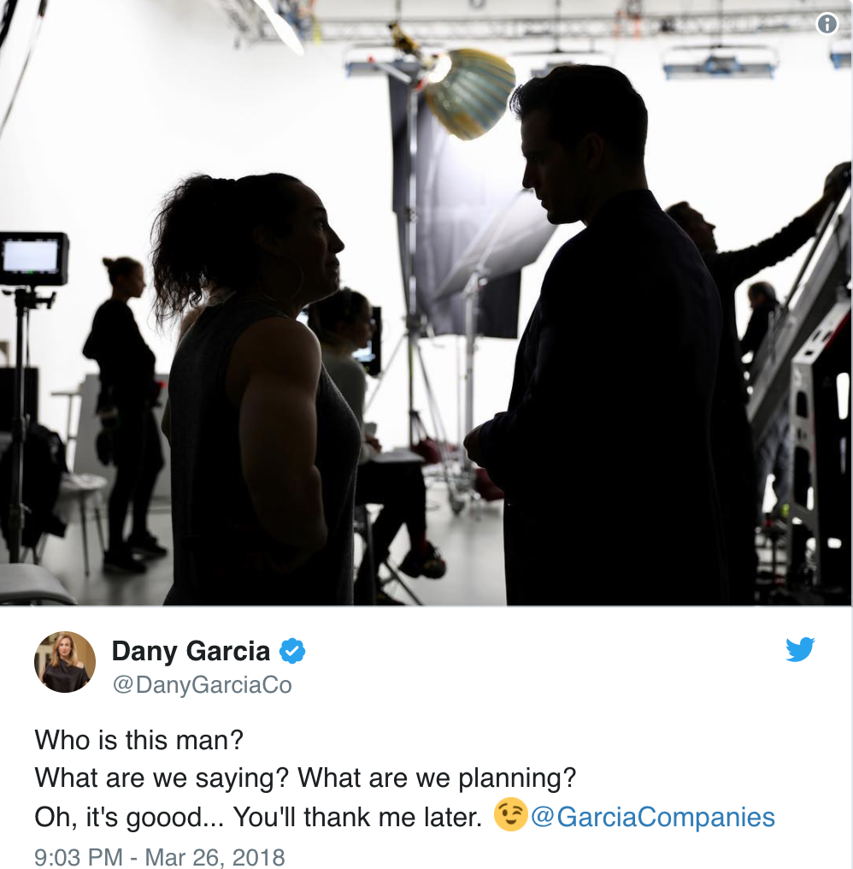The image size is (853, 869).
Task: Select the 'Who is this man?' text line
Action: [x=139, y=739]
